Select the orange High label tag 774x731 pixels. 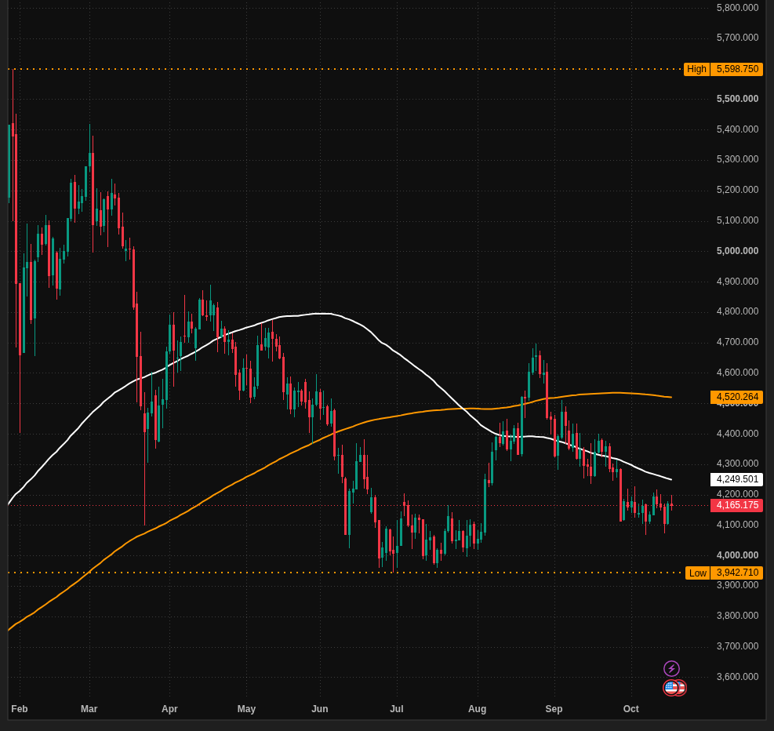[696, 69]
